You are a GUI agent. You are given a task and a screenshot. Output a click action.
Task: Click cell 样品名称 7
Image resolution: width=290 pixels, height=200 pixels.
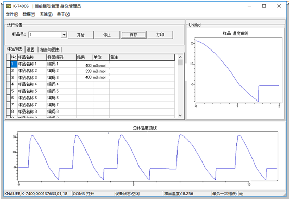[32, 105]
